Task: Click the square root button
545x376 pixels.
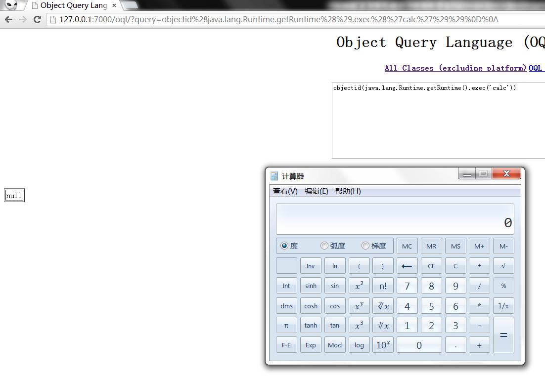Action: coord(503,266)
